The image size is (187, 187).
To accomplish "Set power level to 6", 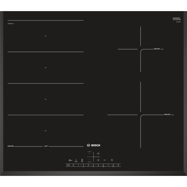I will (x=103, y=165).
